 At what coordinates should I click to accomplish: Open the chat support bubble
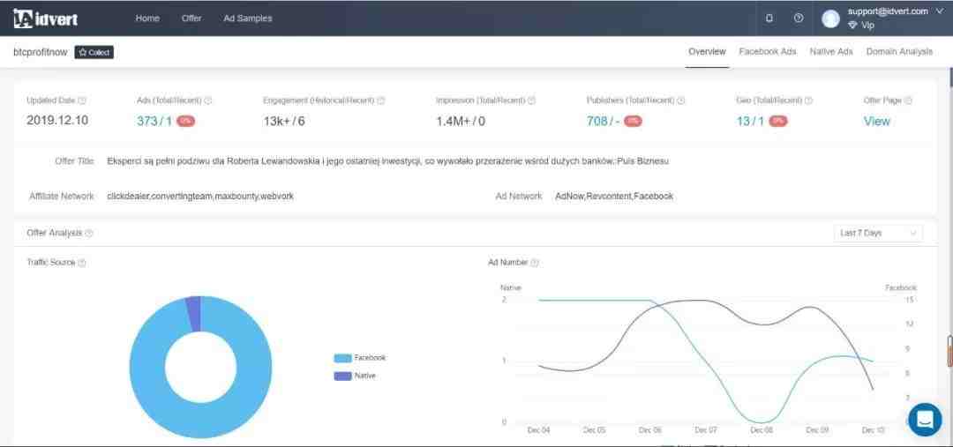[925, 420]
